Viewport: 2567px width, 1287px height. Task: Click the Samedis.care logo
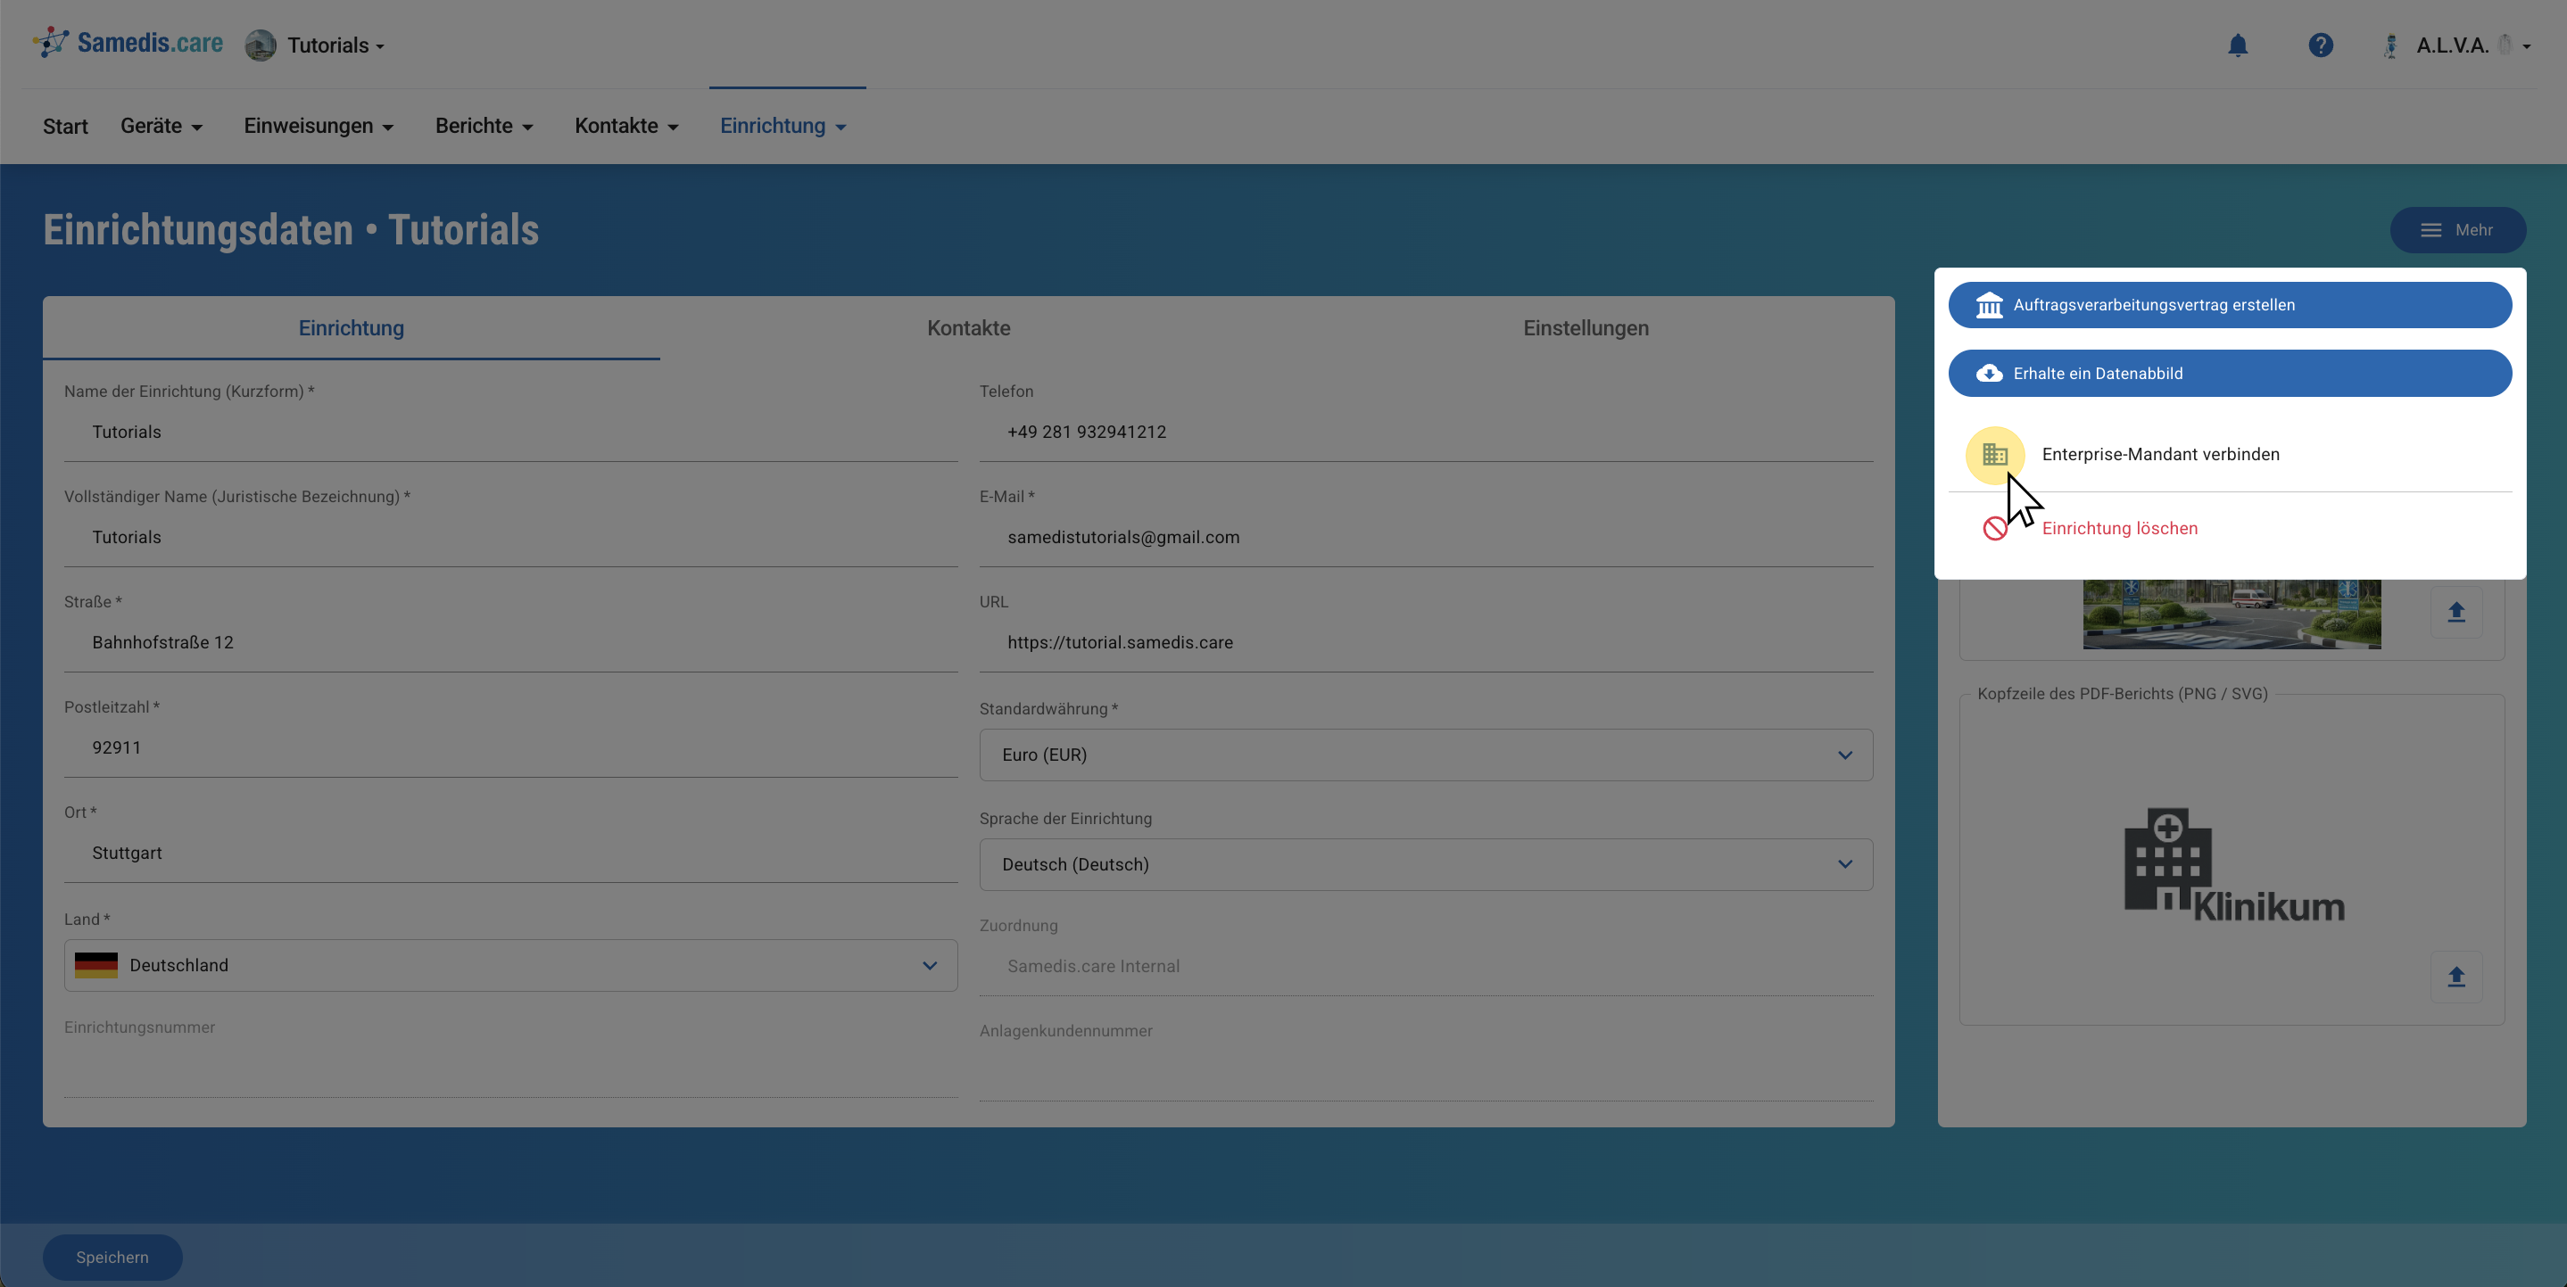tap(129, 43)
